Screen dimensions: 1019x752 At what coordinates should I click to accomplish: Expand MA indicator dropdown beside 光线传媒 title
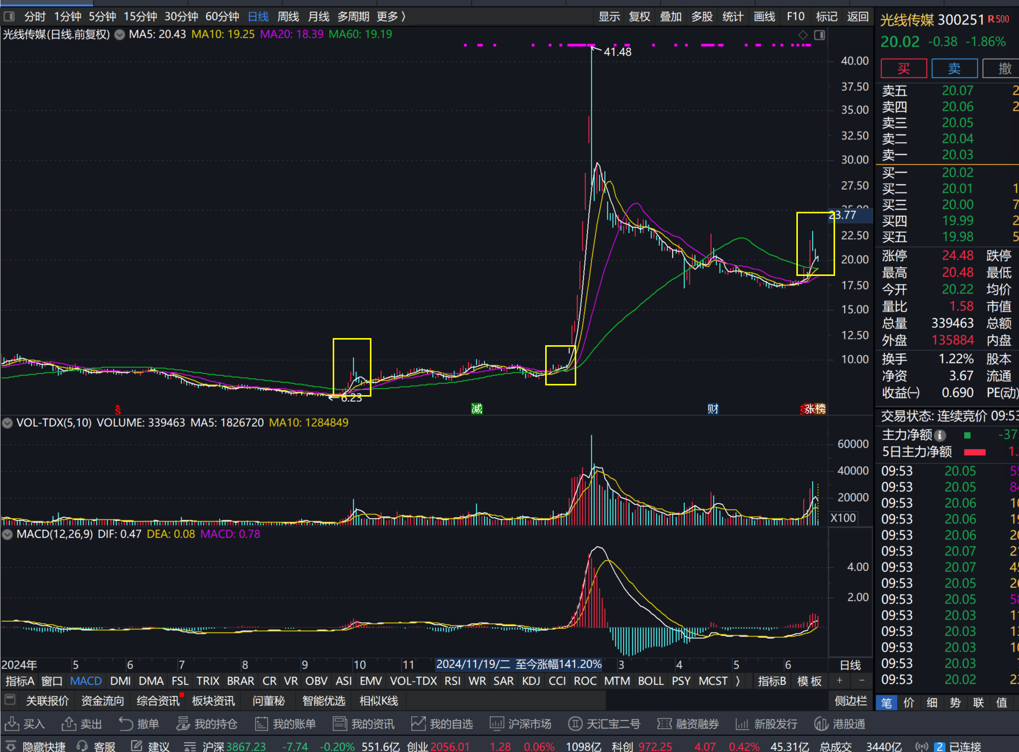[x=120, y=35]
